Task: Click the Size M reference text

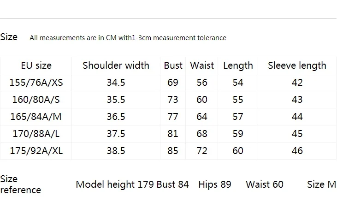Action: (321, 184)
